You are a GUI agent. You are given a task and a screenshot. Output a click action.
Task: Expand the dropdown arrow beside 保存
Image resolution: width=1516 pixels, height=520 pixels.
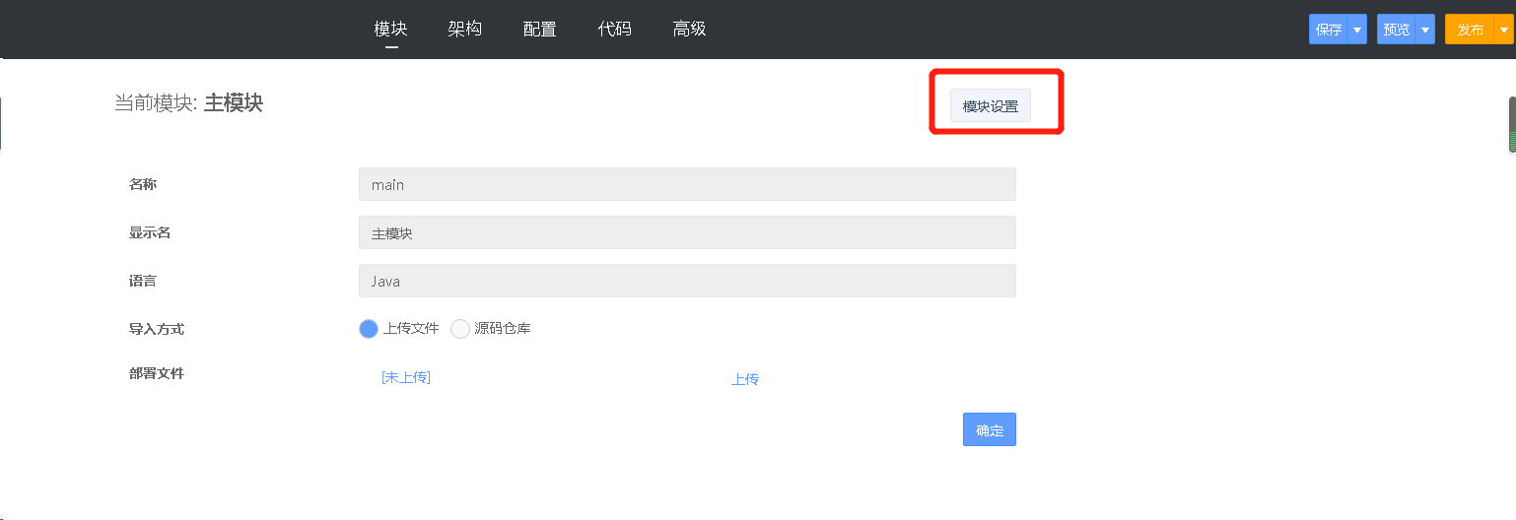1357,30
